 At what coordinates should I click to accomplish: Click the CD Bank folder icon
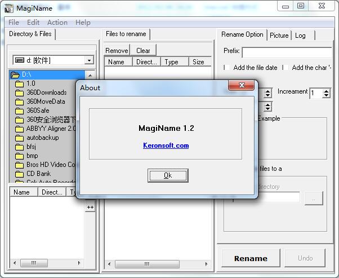pyautogui.click(x=19, y=174)
